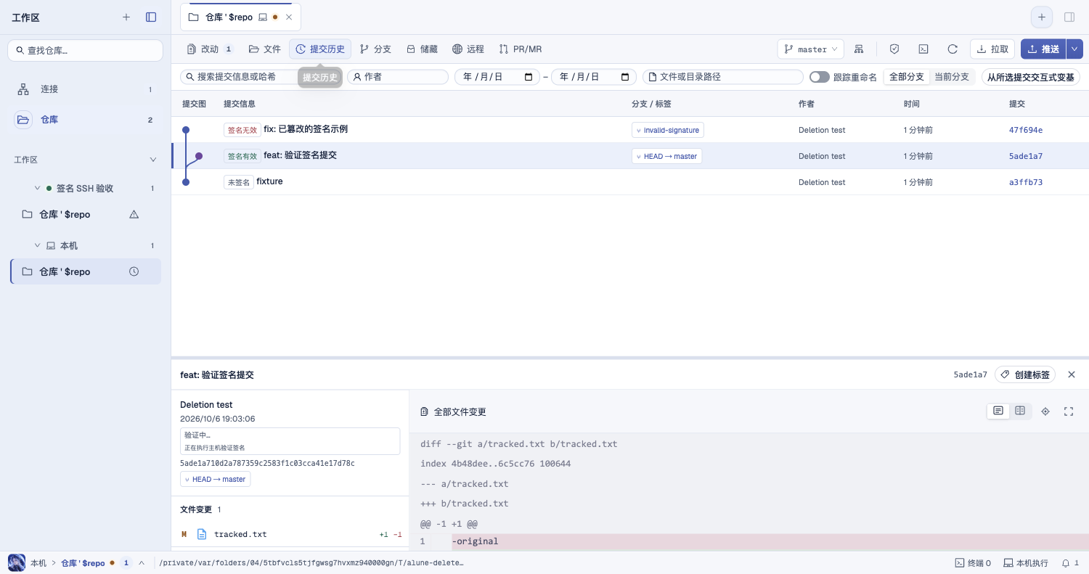Click the warning icon beside 仓库 '$repo
The height and width of the screenshot is (574, 1089).
134,214
